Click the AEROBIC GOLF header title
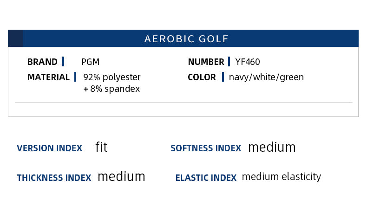The image size is (367, 219). [186, 39]
